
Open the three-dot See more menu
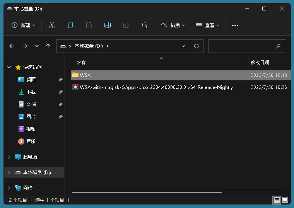[235, 25]
